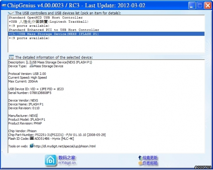
Task: Click the USB devices list header icon
Action: pos(11,13)
